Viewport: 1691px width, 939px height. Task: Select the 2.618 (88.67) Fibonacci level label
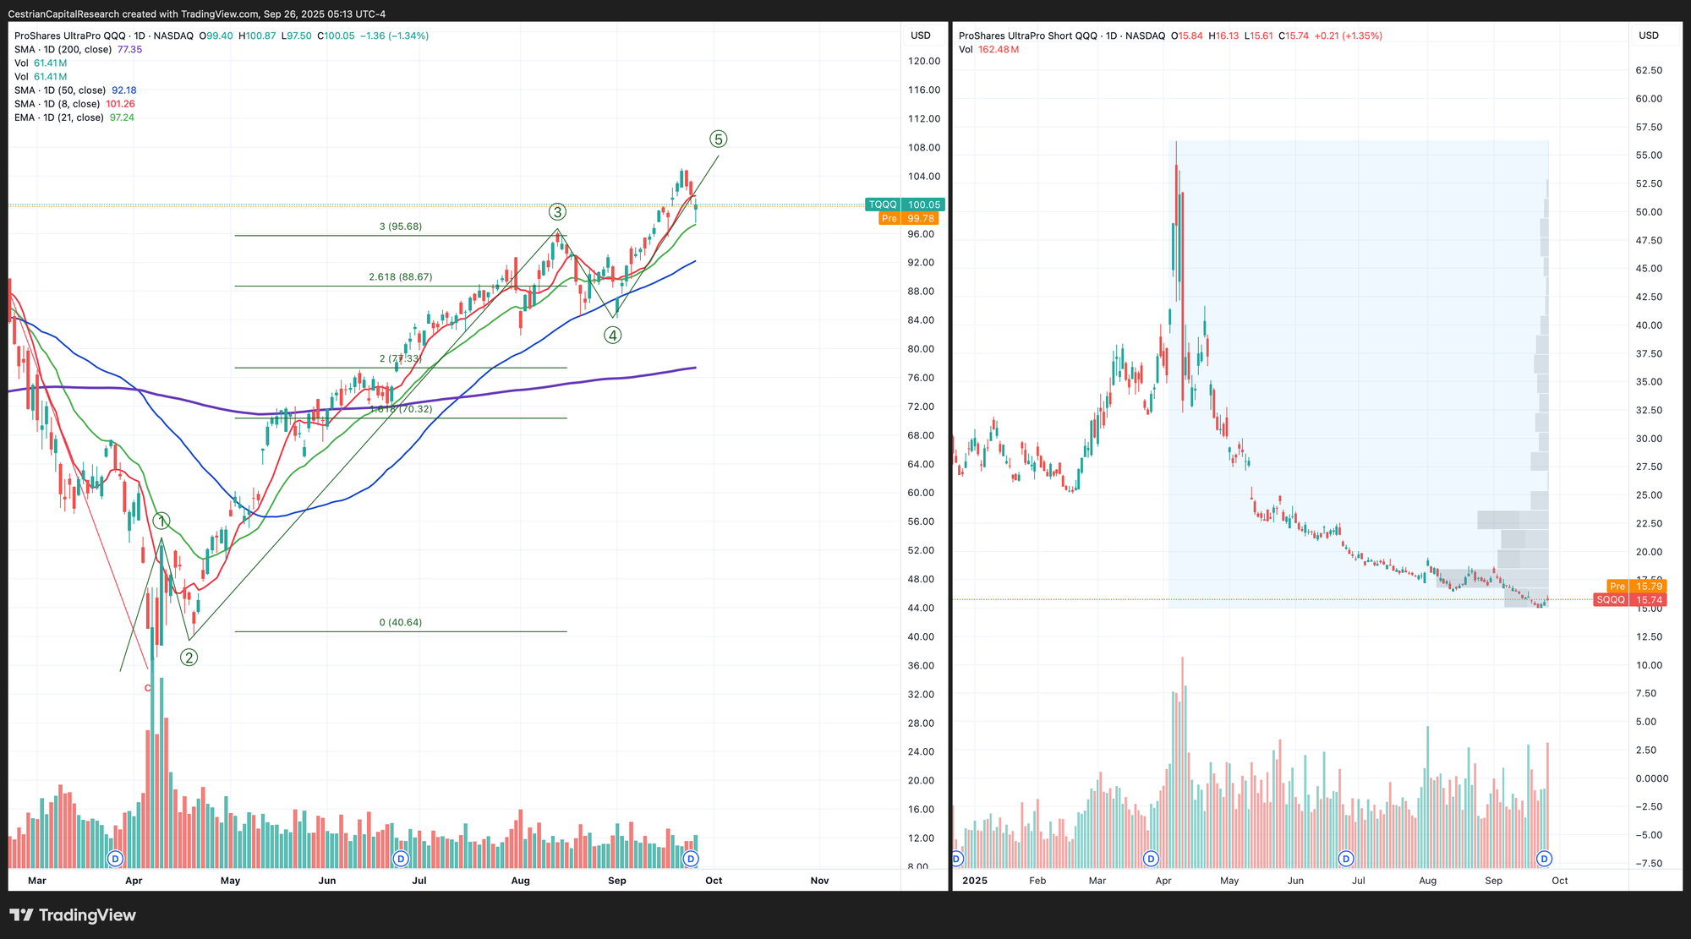400,277
